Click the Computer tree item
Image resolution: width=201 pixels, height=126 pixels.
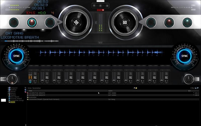(14, 88)
